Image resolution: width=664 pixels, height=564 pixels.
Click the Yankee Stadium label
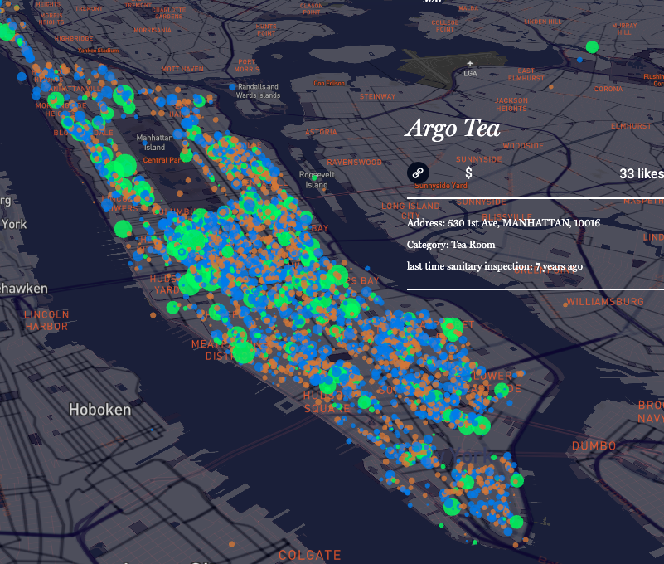pos(99,50)
